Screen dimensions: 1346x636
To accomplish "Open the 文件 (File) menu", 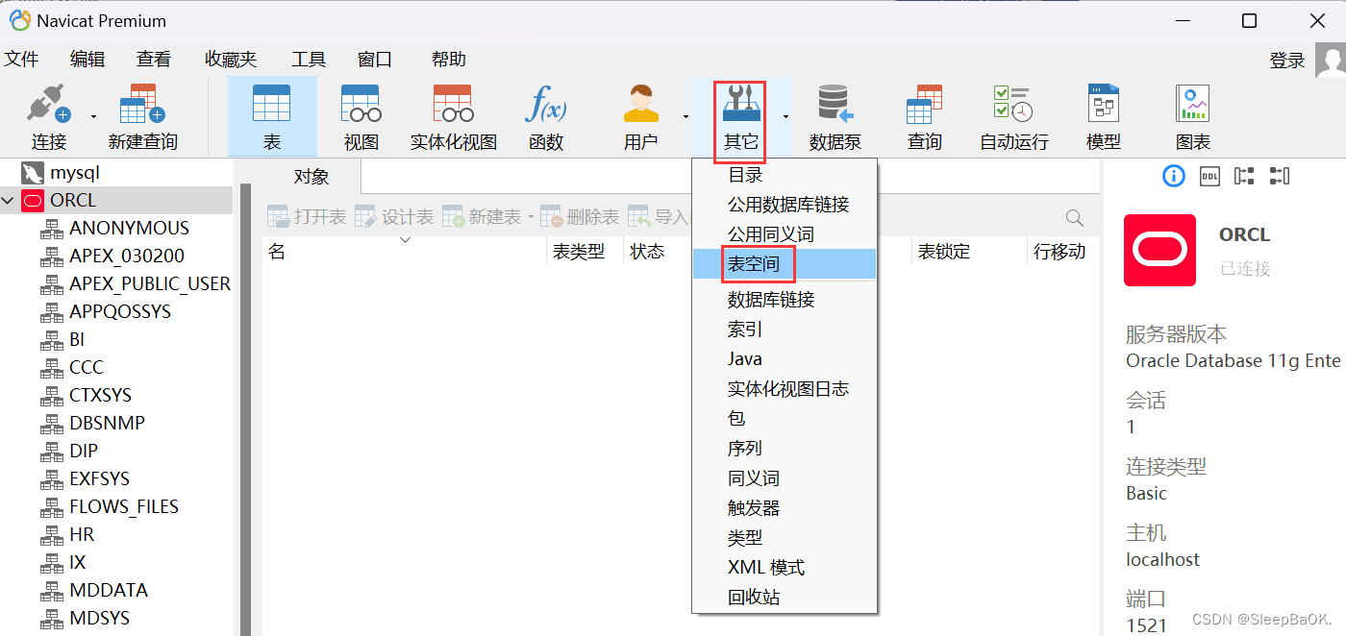I will coord(21,60).
